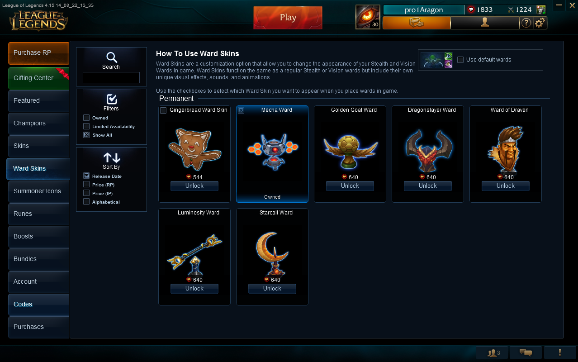Enable the Use default wards checkbox
This screenshot has height=362, width=578.
[x=460, y=60]
